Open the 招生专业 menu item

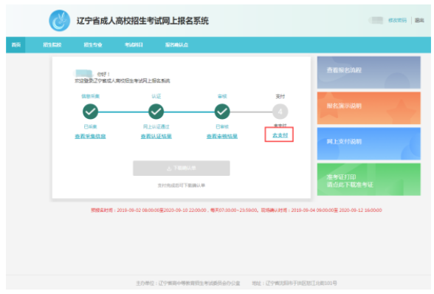click(93, 44)
